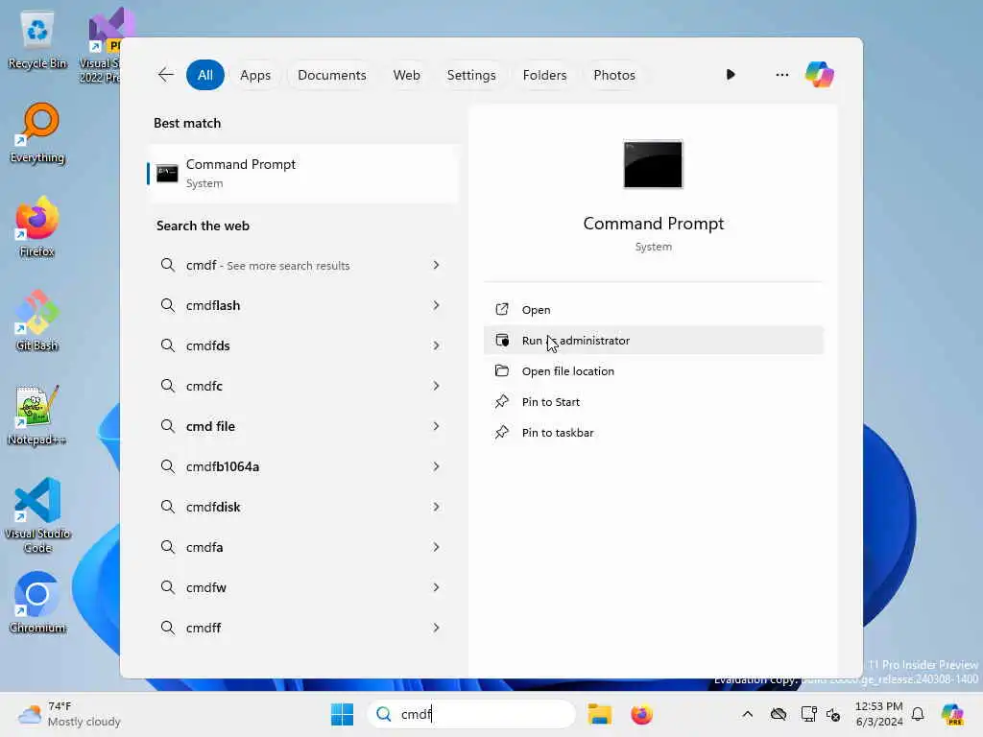Expand the cmdf see more results chevron
Viewport: 983px width, 737px height.
(x=437, y=265)
